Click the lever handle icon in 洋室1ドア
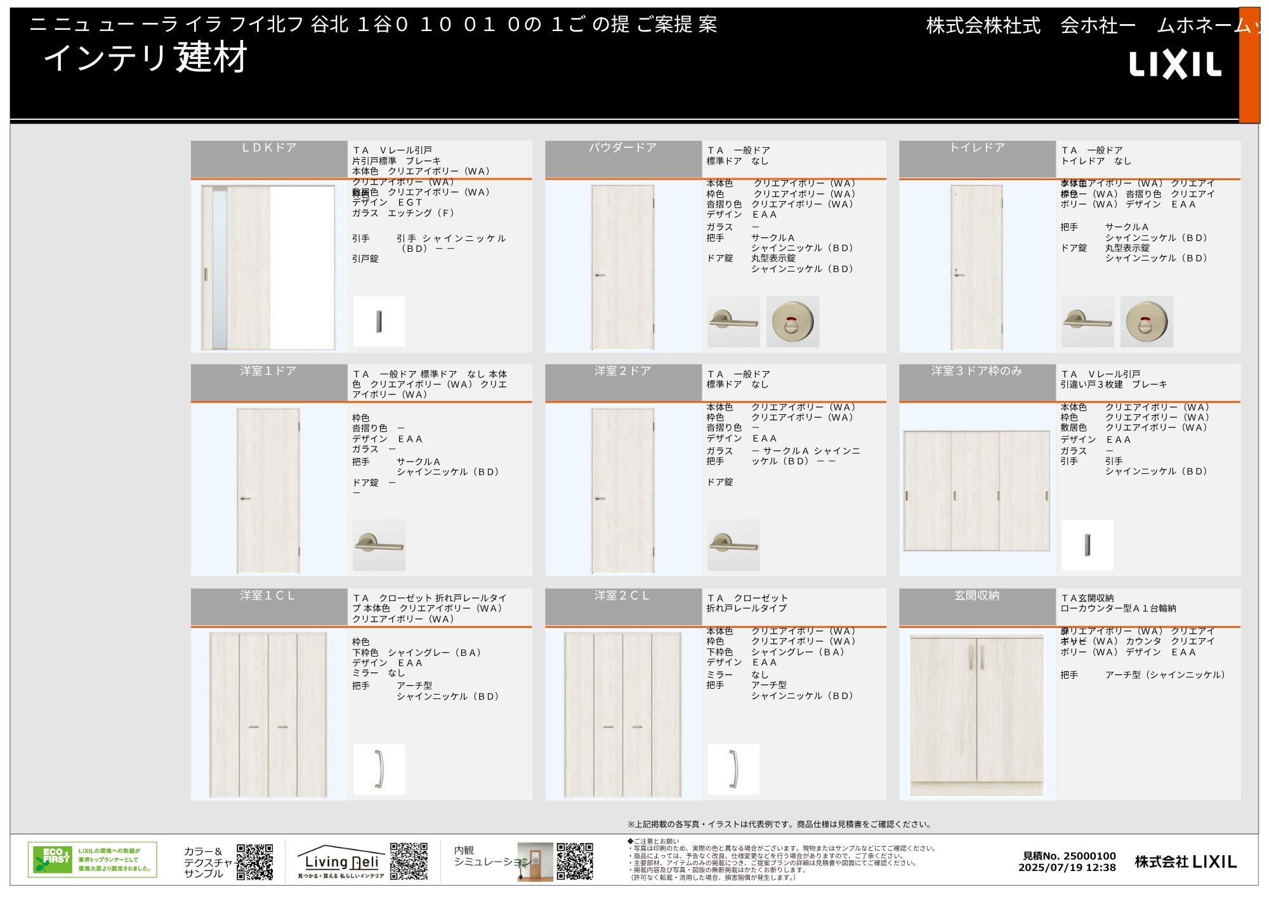1269x897 pixels. pos(379,545)
